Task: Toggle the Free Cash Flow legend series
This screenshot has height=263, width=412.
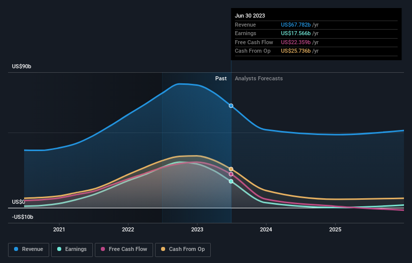Action: pyautogui.click(x=124, y=249)
